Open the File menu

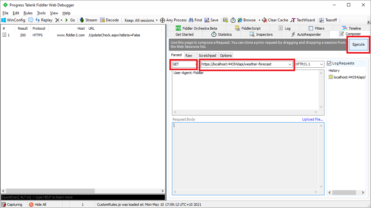click(x=5, y=13)
